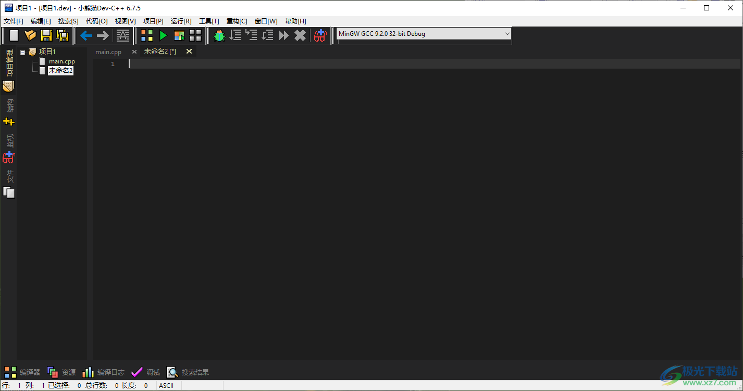Save the current file
Image resolution: width=743 pixels, height=391 pixels.
click(x=46, y=35)
